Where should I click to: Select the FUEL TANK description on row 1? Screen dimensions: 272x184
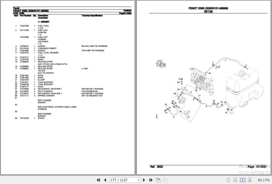(x=43, y=26)
